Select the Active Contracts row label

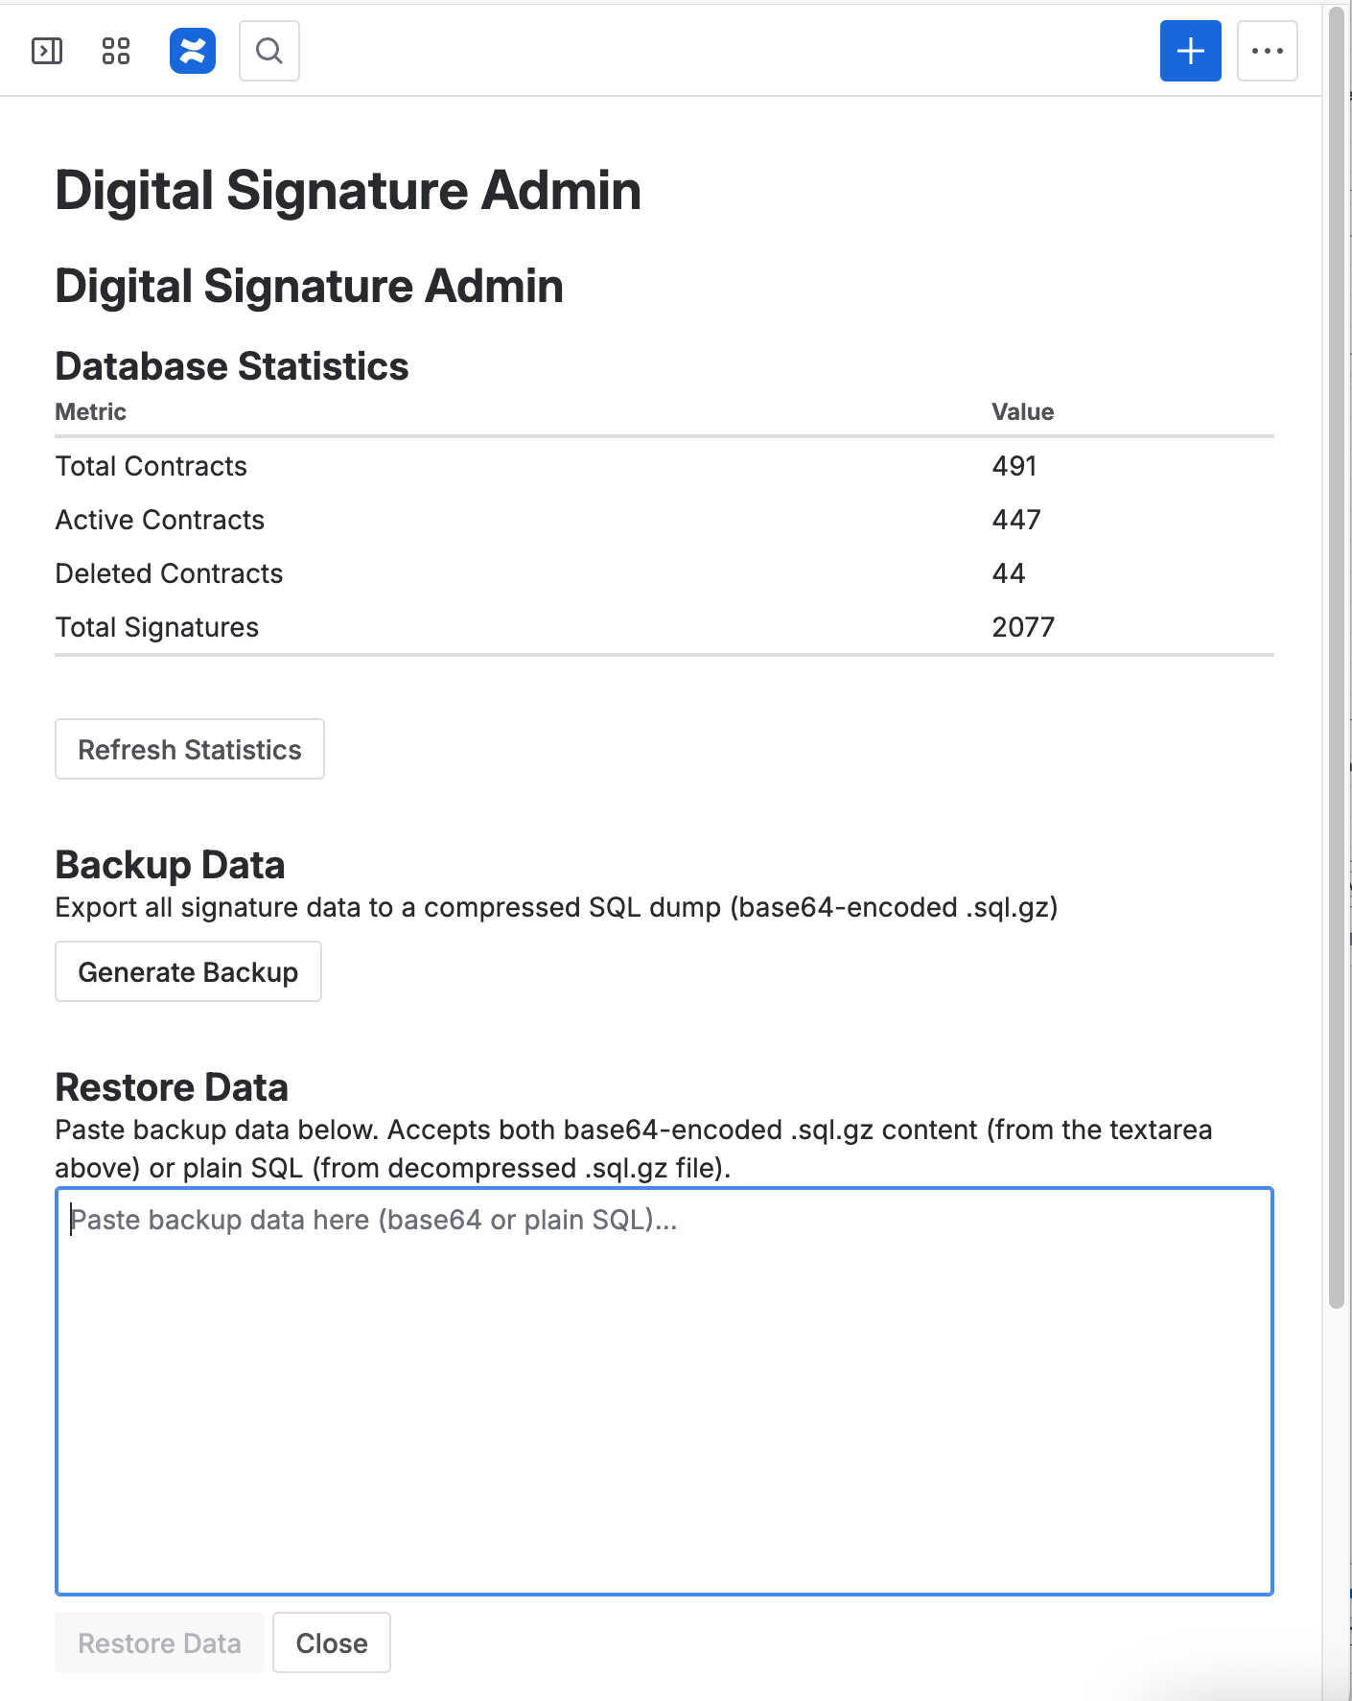point(160,520)
